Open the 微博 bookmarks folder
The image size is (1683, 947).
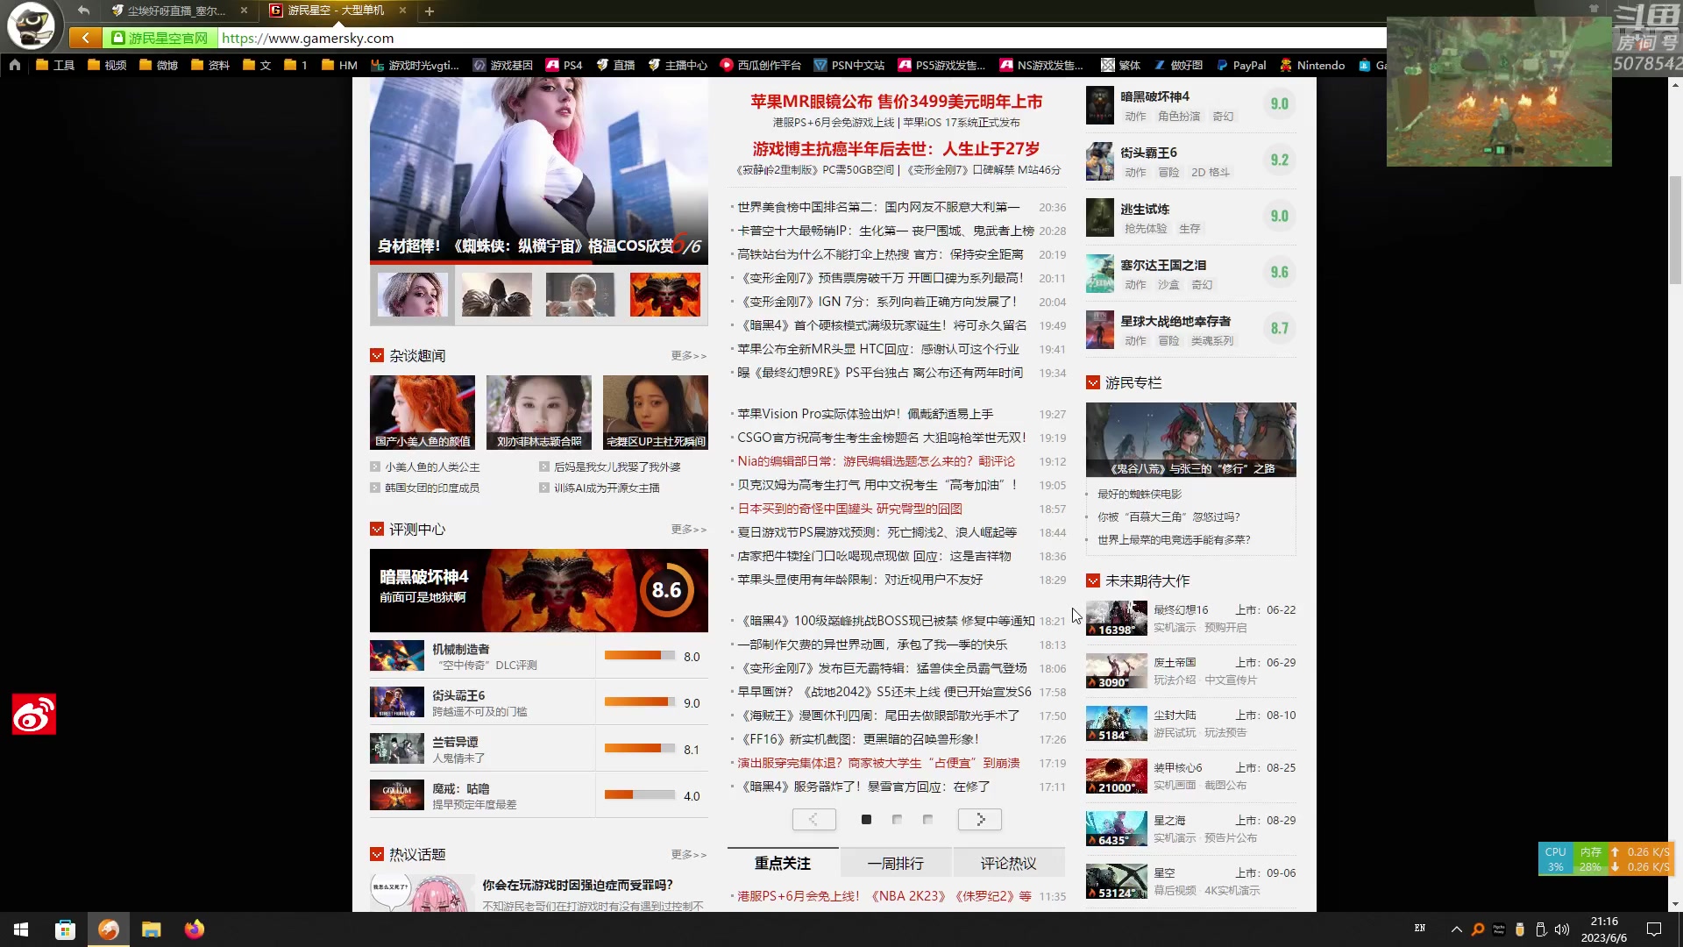tap(159, 65)
